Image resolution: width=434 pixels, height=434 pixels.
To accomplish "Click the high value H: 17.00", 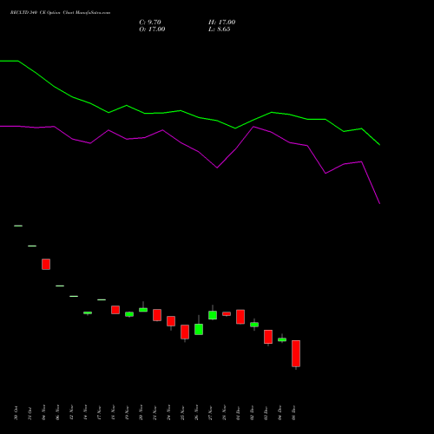I will [221, 23].
